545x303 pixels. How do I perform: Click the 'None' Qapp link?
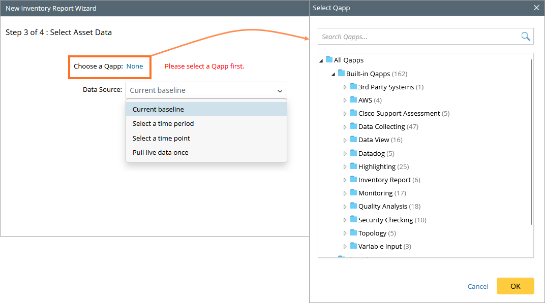[135, 66]
